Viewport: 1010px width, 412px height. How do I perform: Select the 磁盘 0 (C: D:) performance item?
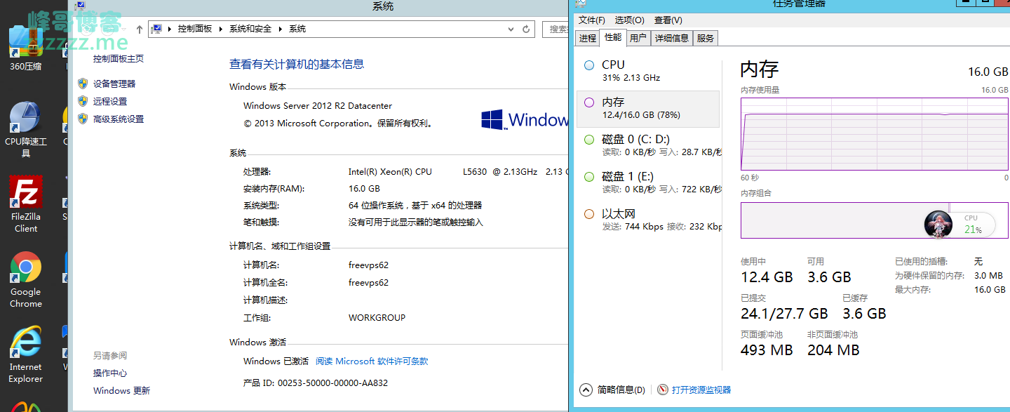click(648, 145)
